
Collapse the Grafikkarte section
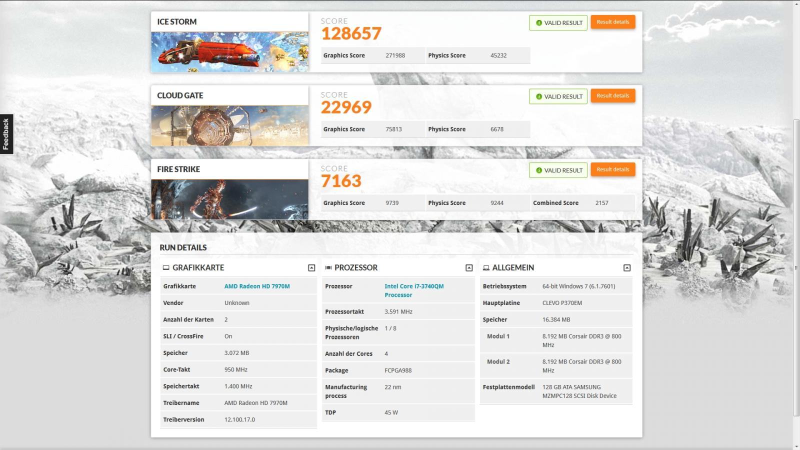point(311,268)
